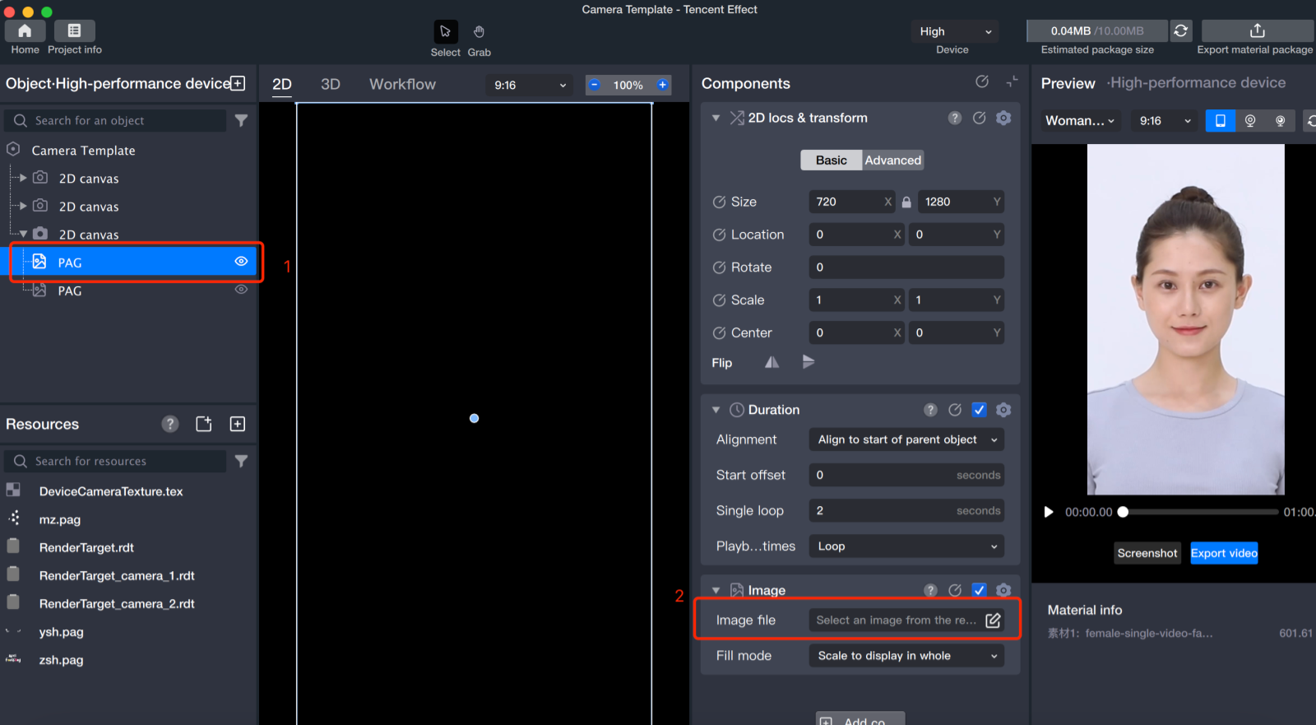Flip the object horizontally
The height and width of the screenshot is (725, 1316).
tap(772, 362)
